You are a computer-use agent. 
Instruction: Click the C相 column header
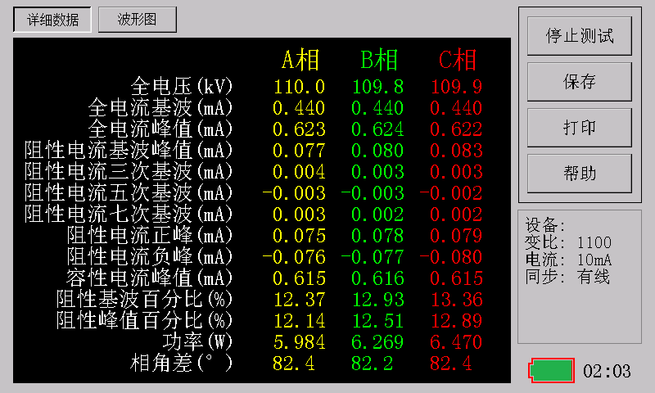click(x=458, y=60)
